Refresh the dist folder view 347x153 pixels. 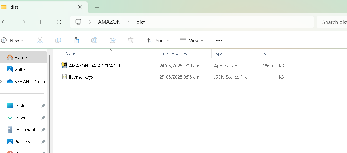coord(59,22)
